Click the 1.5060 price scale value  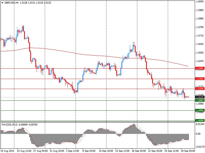pos(200,104)
